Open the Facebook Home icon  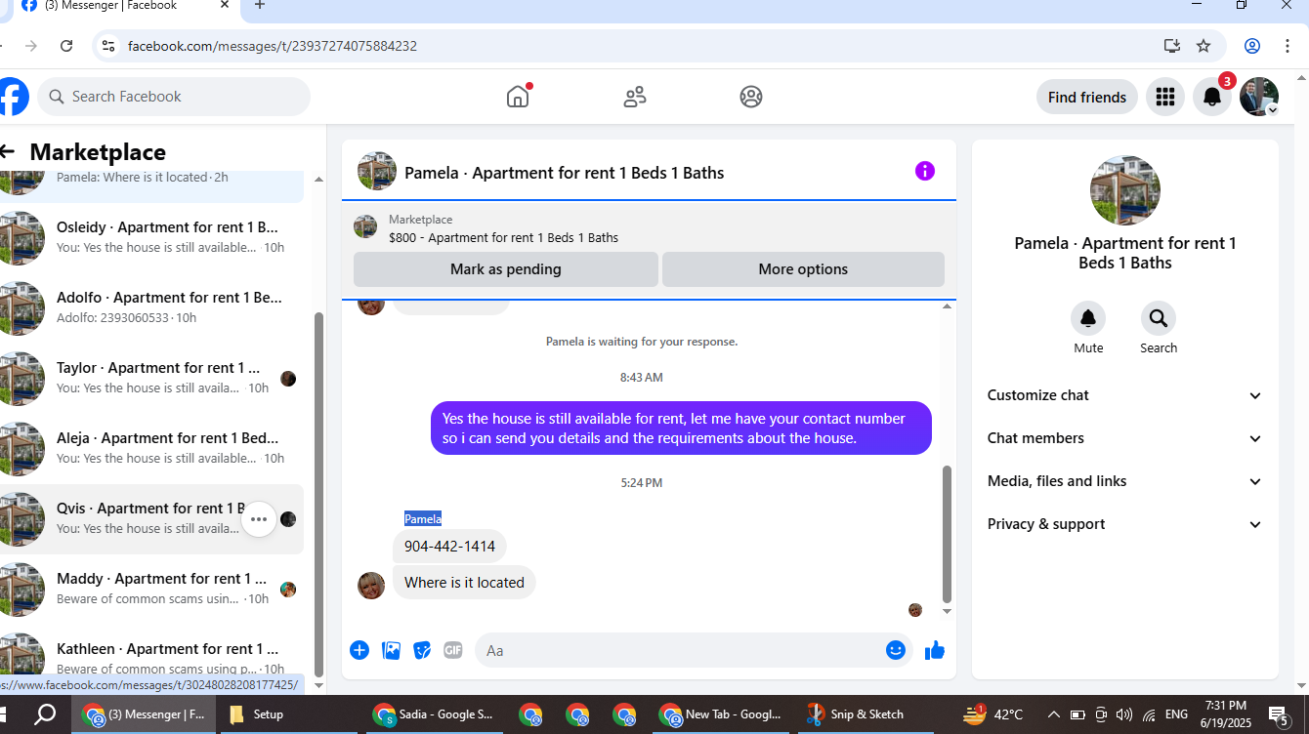518,97
